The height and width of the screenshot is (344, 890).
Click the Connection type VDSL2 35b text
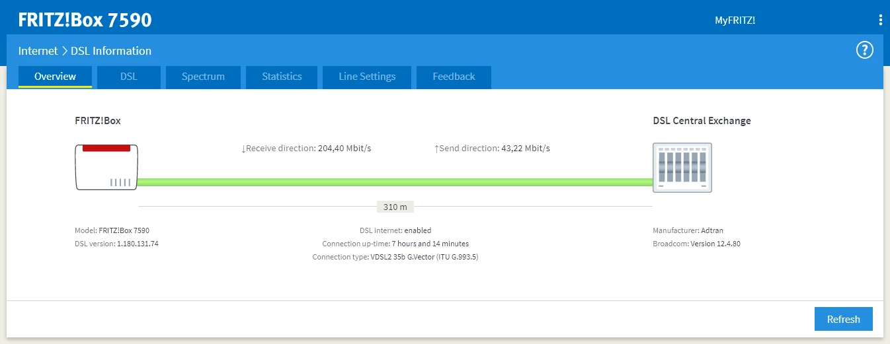[395, 257]
